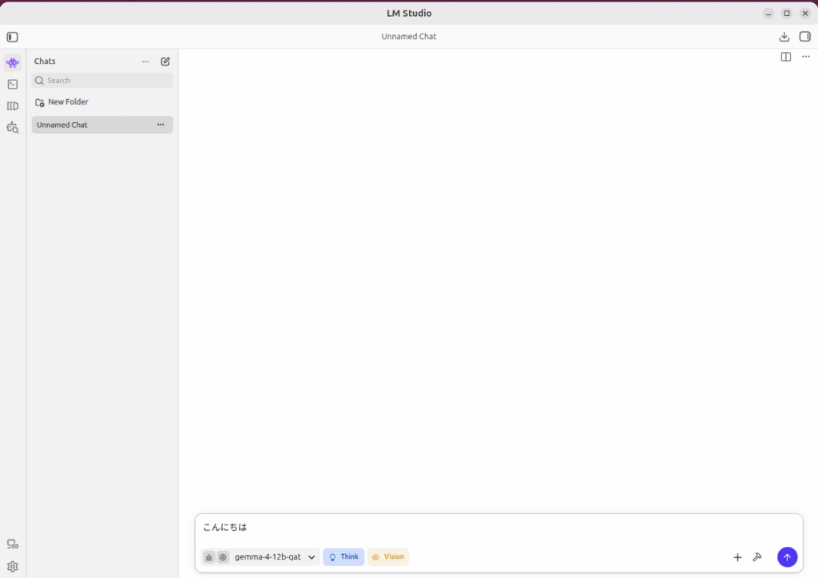The width and height of the screenshot is (818, 578).
Task: Create a new chat with the compose icon
Action: [x=165, y=61]
